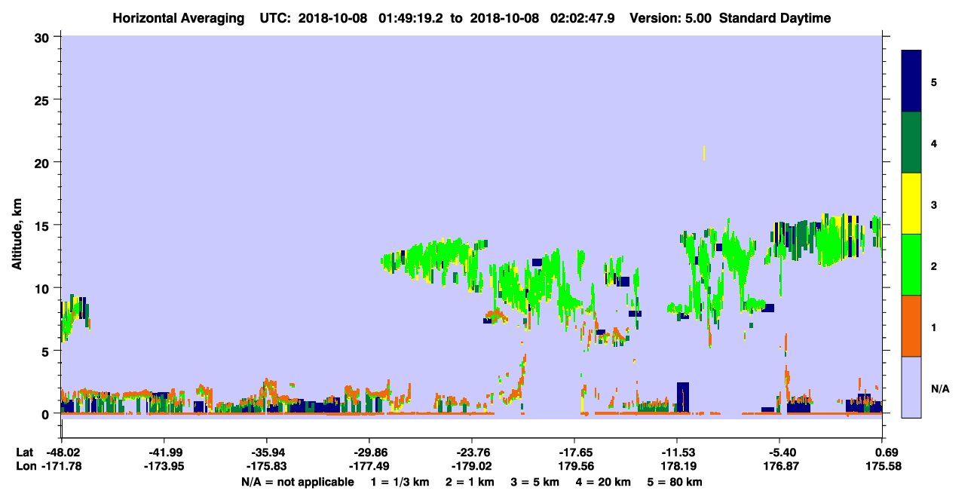980x503 pixels.
Task: Click legend text 'N/A = not applicable'
Action: [x=297, y=482]
